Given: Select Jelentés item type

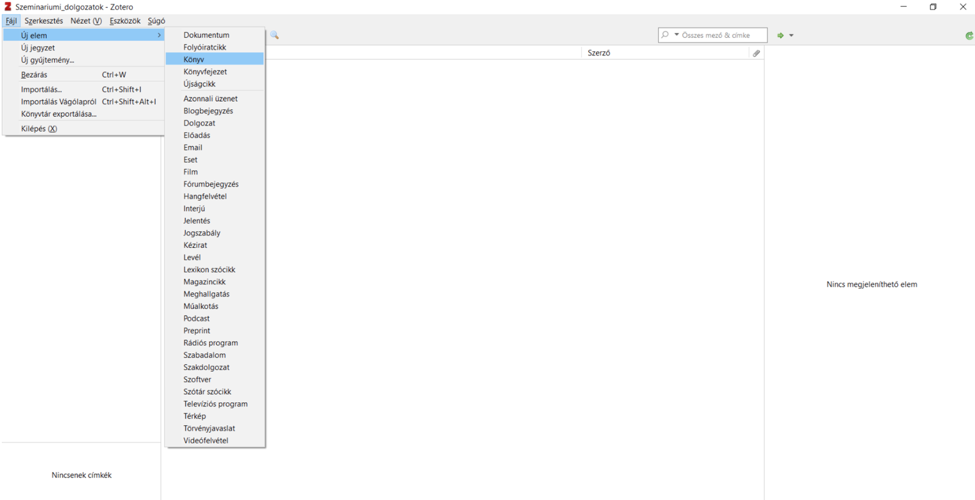Looking at the screenshot, I should [214, 220].
